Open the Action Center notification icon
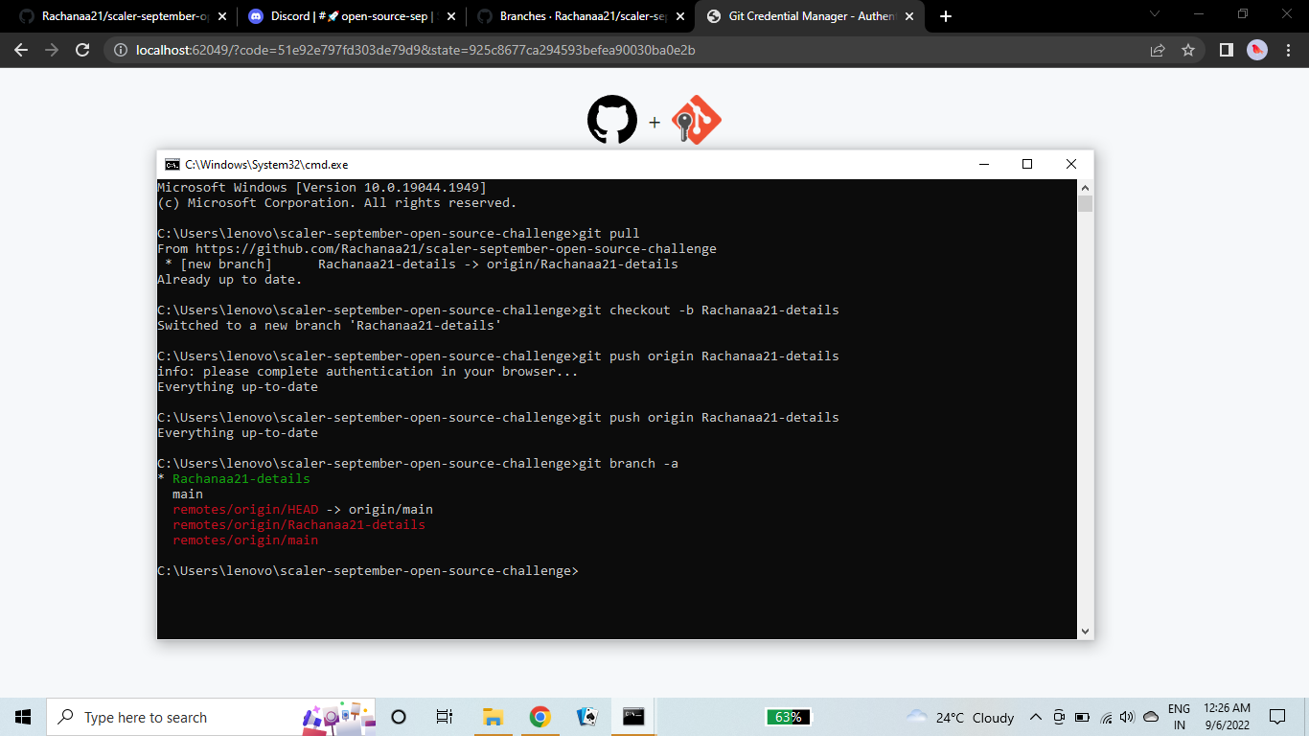 tap(1278, 717)
